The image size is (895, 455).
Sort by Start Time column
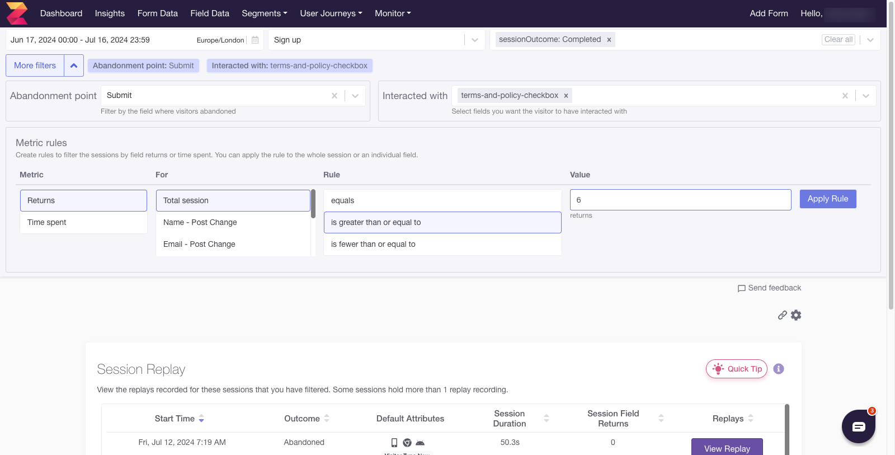pyautogui.click(x=201, y=419)
